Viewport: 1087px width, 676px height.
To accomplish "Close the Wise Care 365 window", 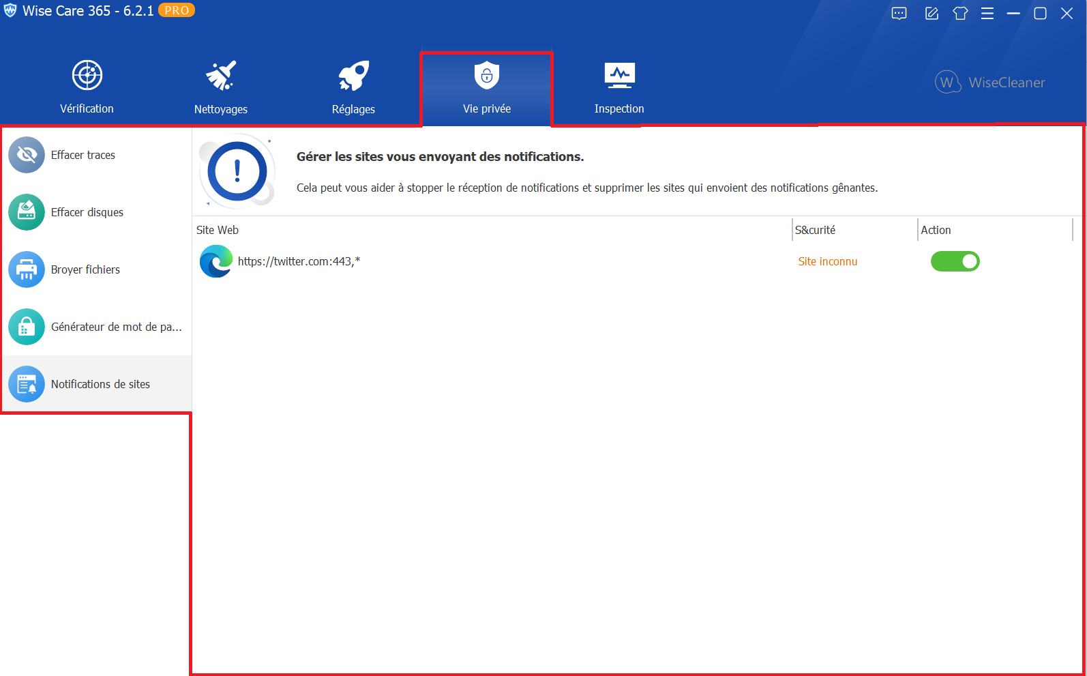I will [x=1067, y=14].
